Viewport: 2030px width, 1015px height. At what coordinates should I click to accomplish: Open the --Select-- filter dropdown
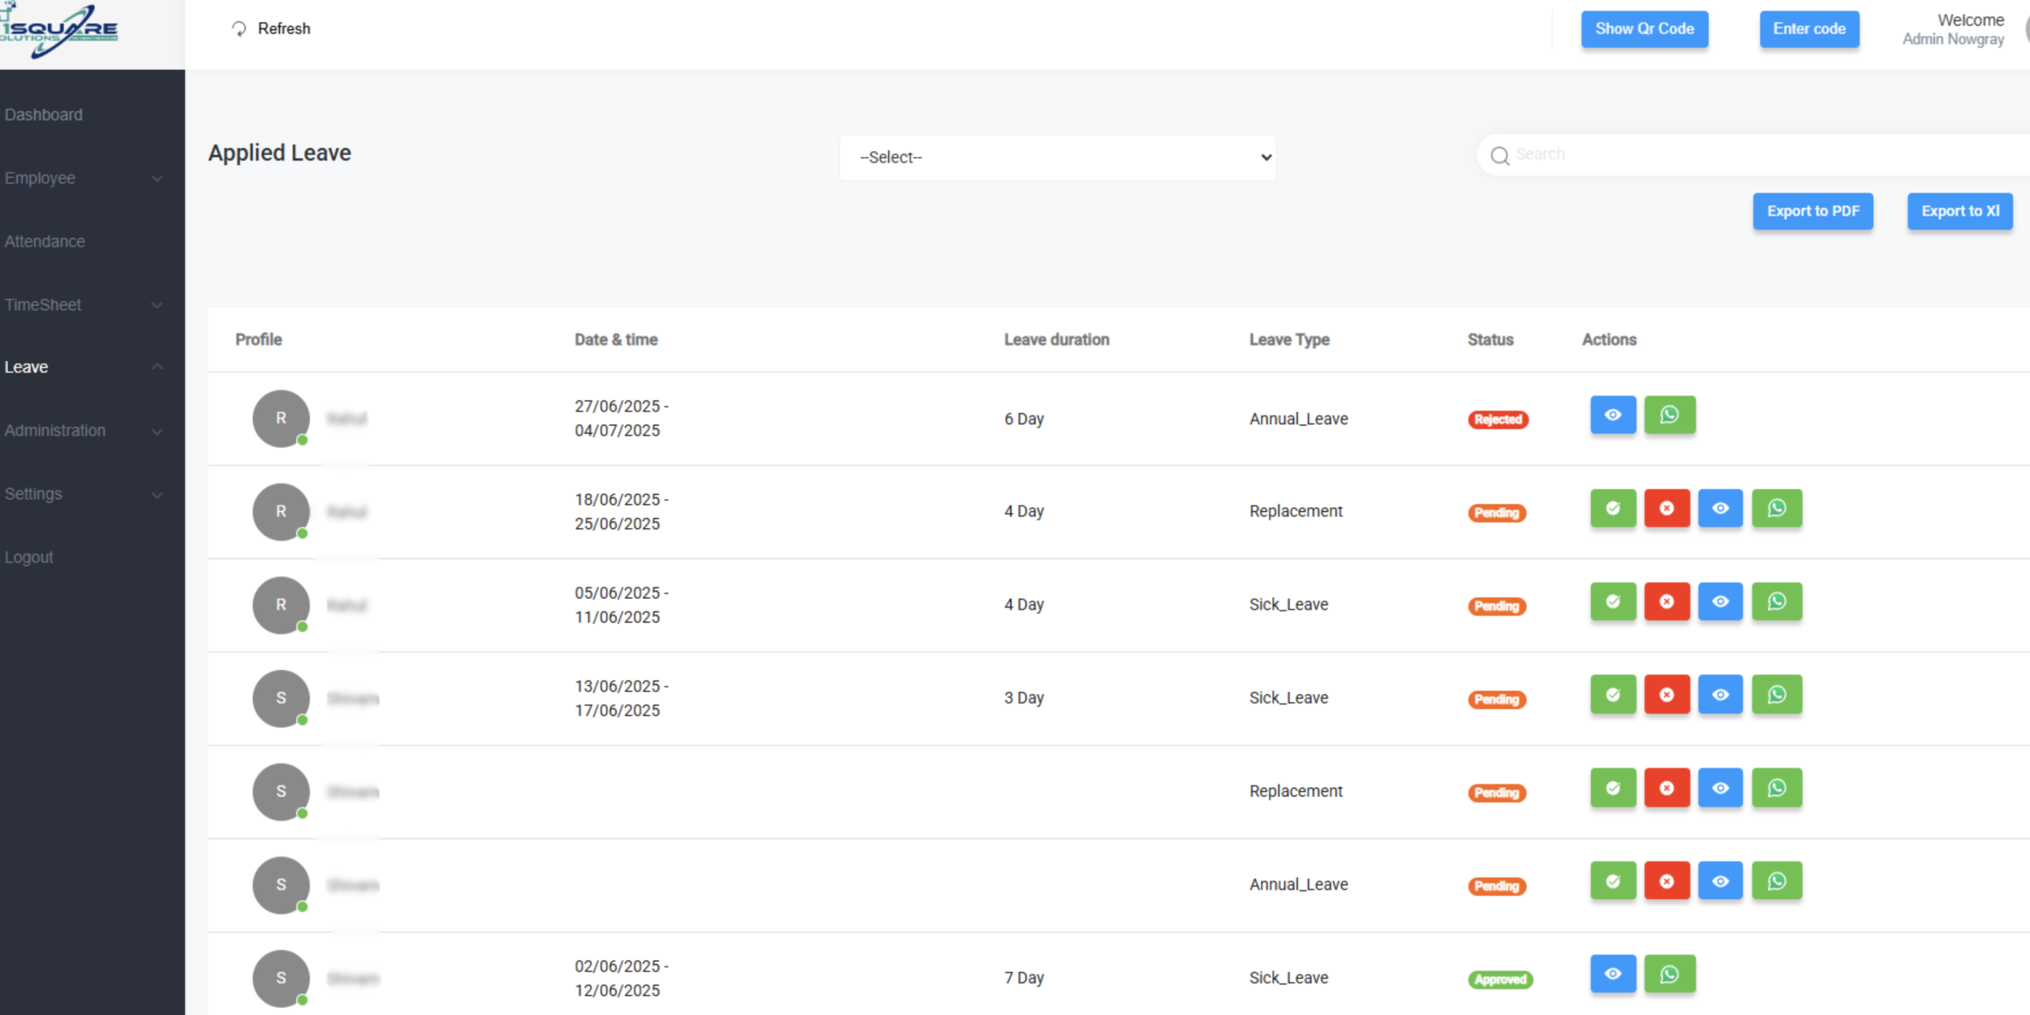tap(1057, 158)
